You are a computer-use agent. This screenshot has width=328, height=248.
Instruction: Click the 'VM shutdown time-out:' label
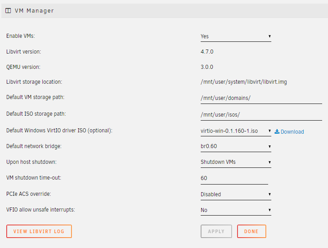(34, 178)
